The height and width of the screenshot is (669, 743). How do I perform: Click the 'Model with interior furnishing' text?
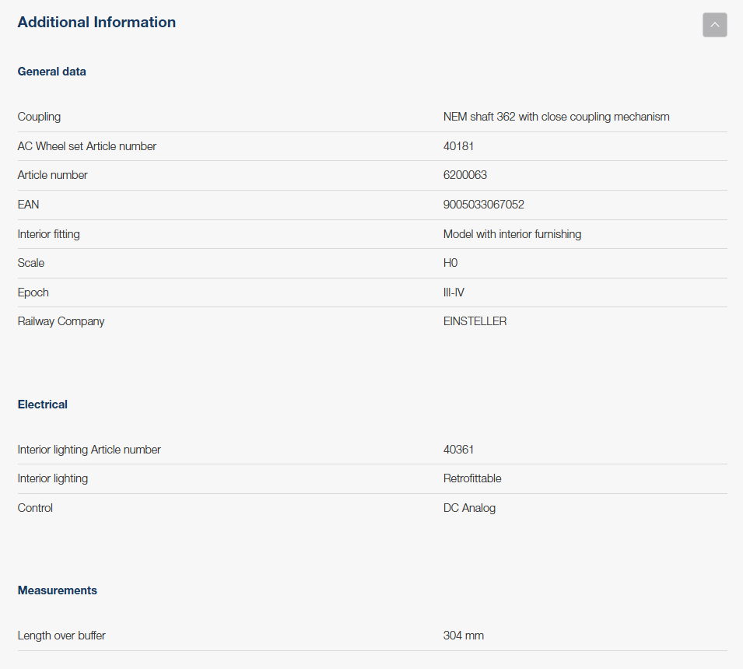tap(512, 234)
